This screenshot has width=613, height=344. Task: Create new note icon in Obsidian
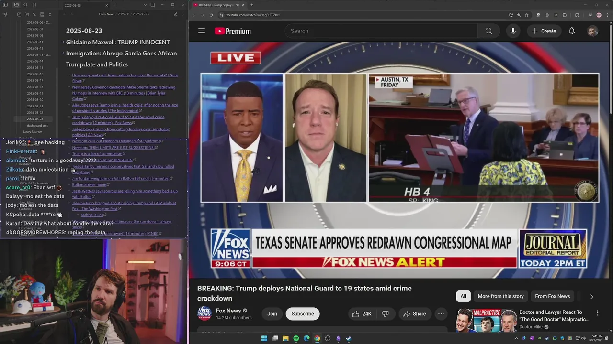click(19, 15)
